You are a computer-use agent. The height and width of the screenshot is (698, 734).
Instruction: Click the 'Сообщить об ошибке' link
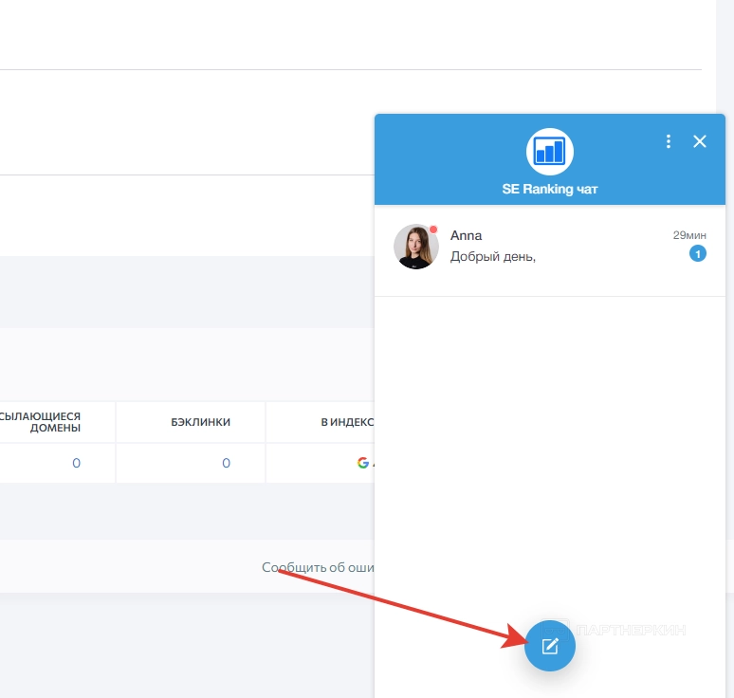click(x=318, y=567)
